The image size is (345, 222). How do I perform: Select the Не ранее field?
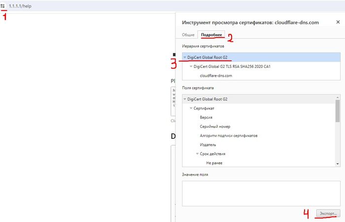pos(215,163)
